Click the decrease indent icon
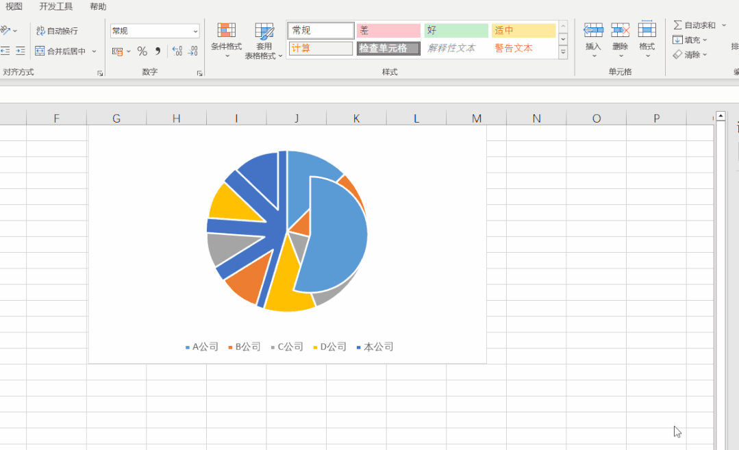Viewport: 739px width, 450px height. point(5,51)
